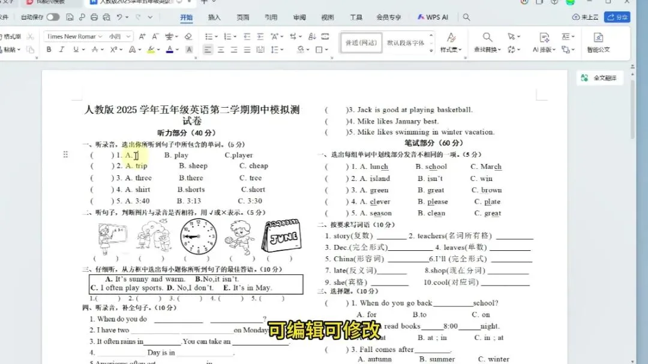Open the 智能公文 smart document tool

598,43
